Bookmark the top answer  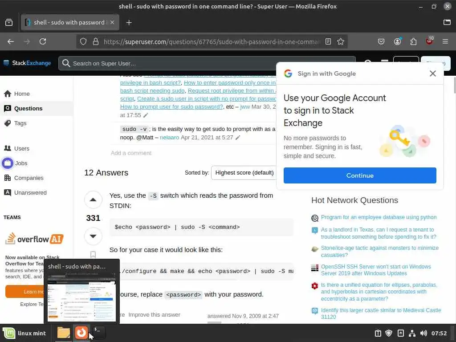point(93,254)
